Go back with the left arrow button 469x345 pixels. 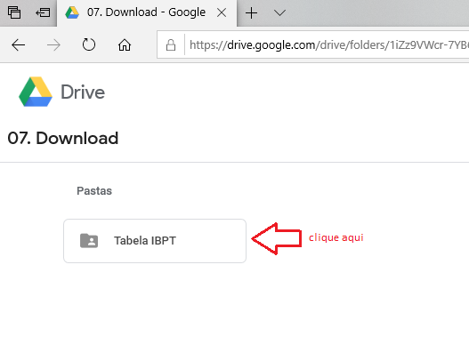[x=19, y=45]
